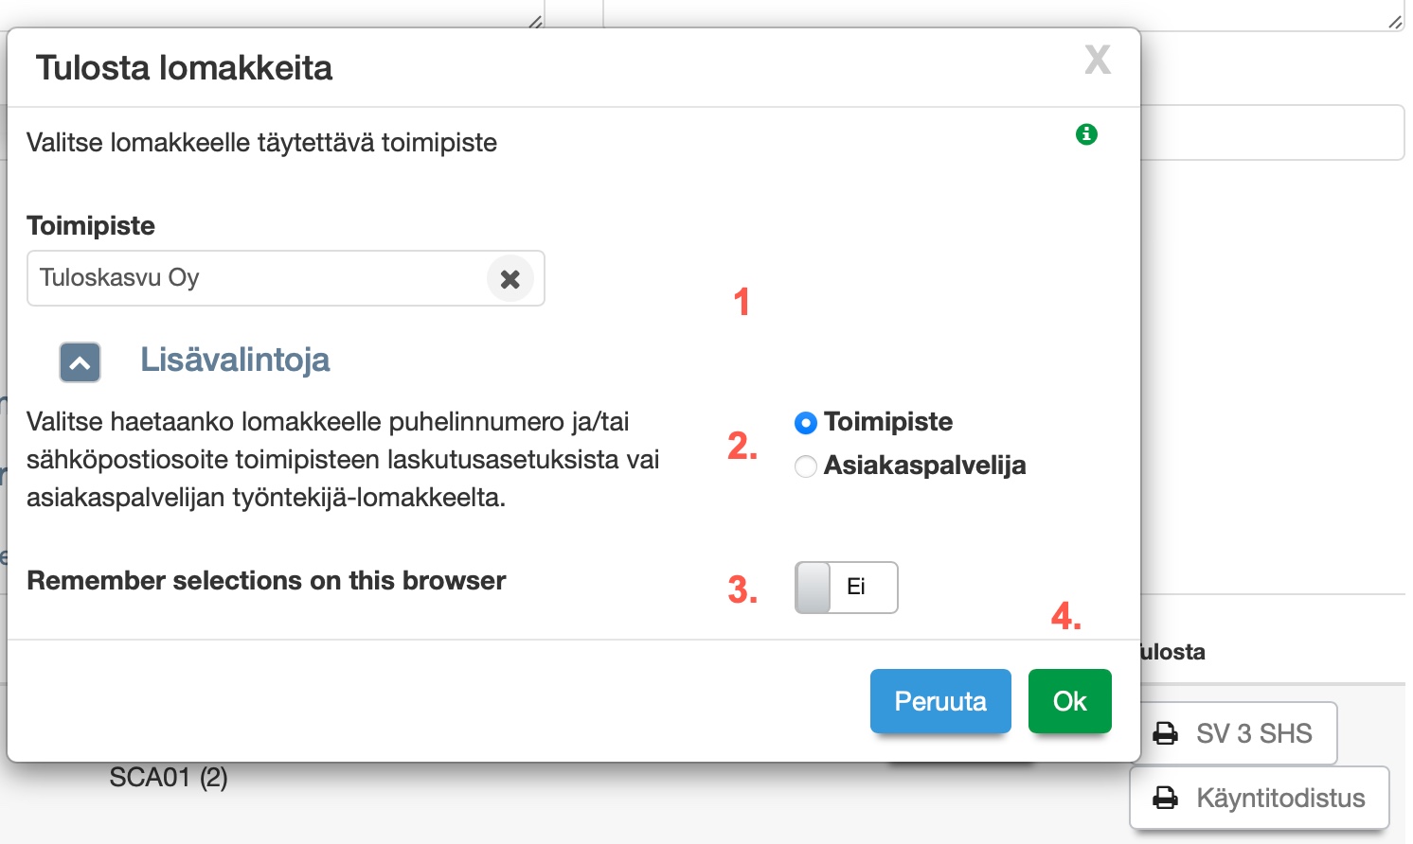Click the Peruuta button
The width and height of the screenshot is (1413, 844).
tap(940, 701)
